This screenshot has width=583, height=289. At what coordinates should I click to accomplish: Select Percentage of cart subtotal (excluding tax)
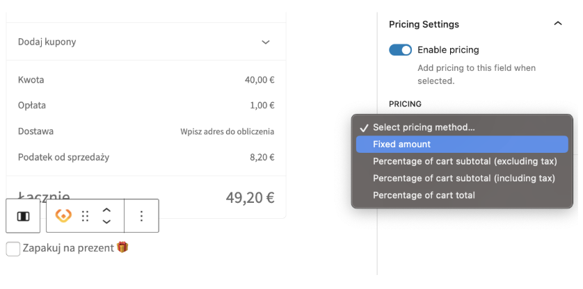tap(465, 161)
